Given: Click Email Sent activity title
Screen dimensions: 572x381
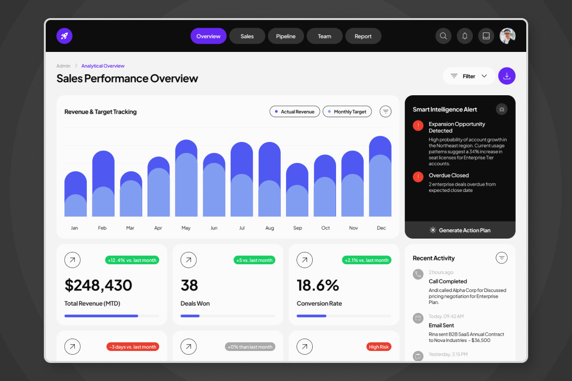Looking at the screenshot, I should 441,325.
